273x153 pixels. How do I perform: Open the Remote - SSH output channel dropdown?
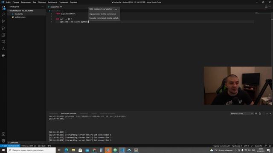click(241, 113)
